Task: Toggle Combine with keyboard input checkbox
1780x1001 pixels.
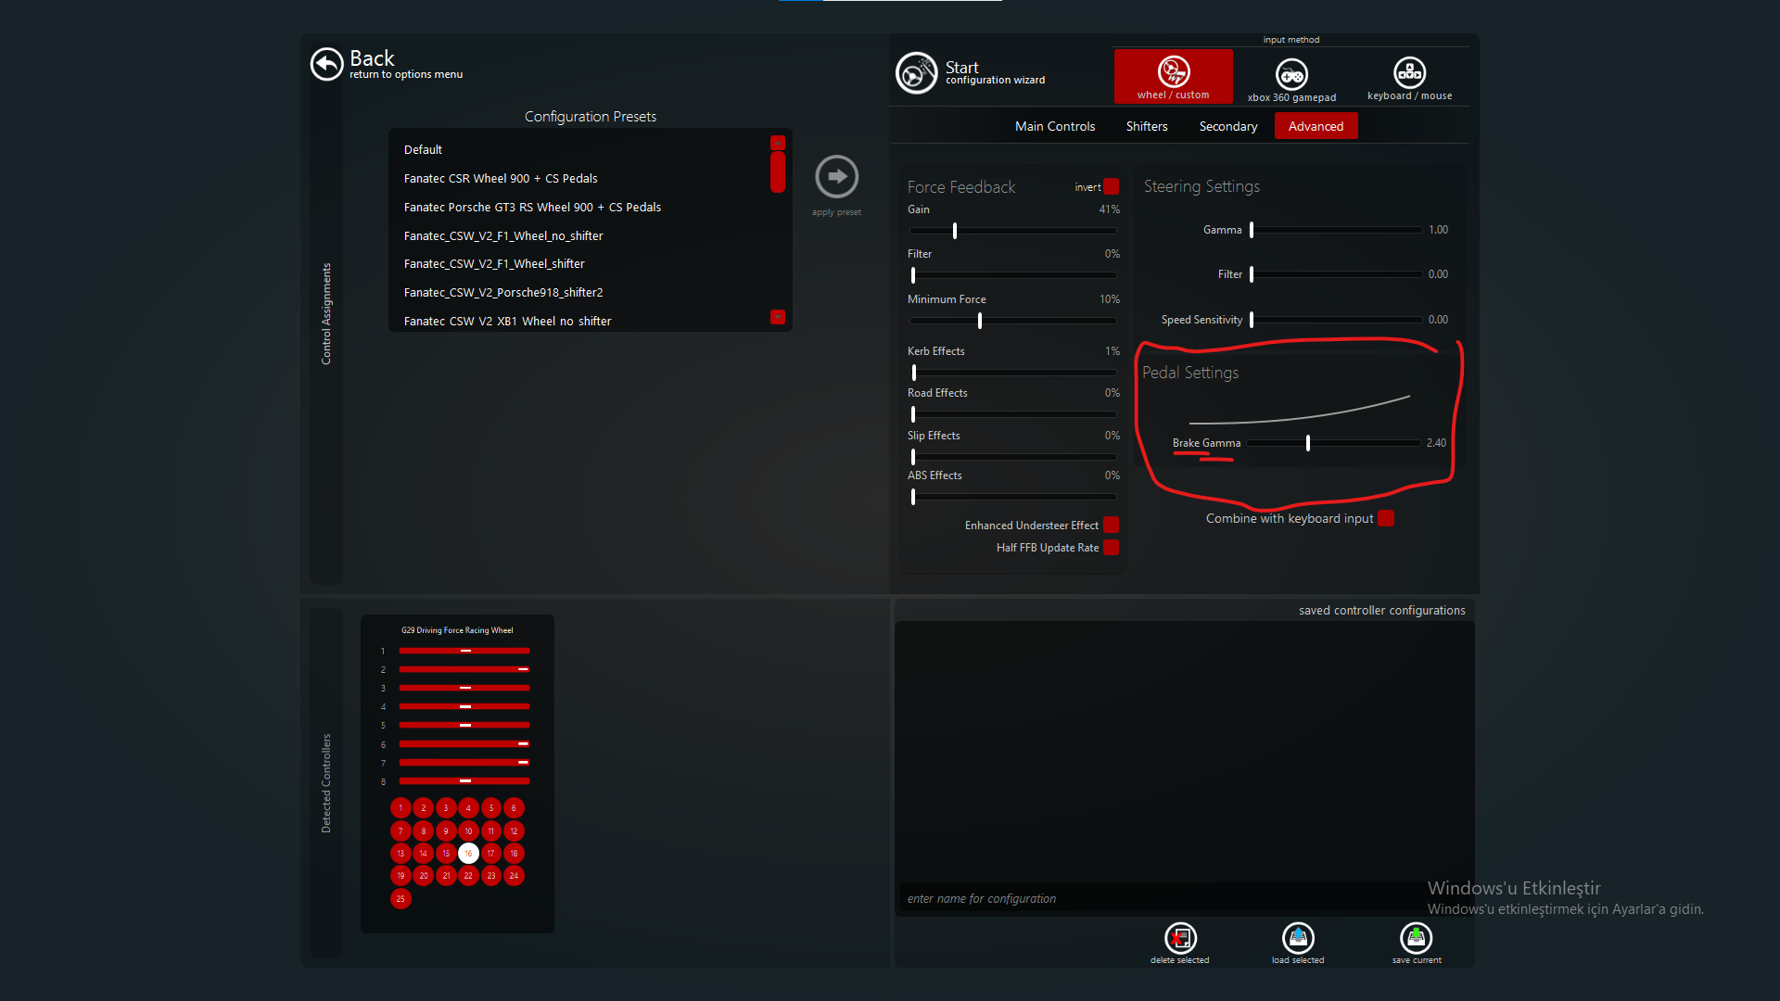Action: 1386,518
